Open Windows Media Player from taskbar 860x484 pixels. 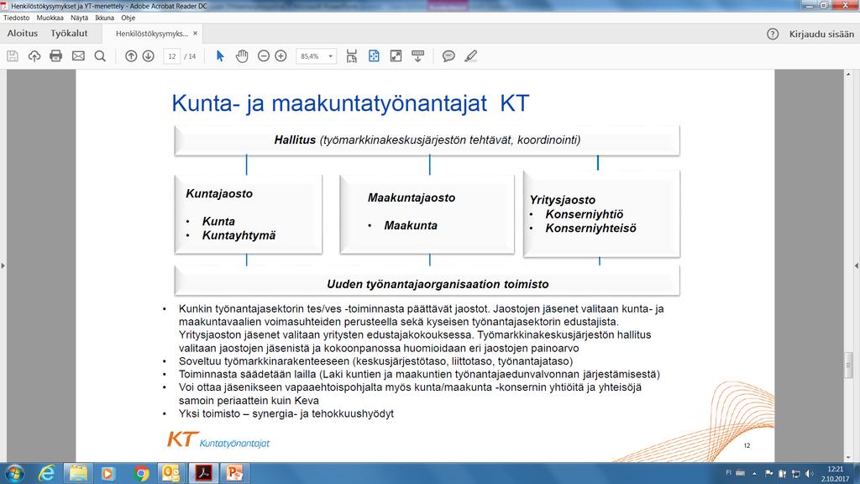click(x=108, y=473)
